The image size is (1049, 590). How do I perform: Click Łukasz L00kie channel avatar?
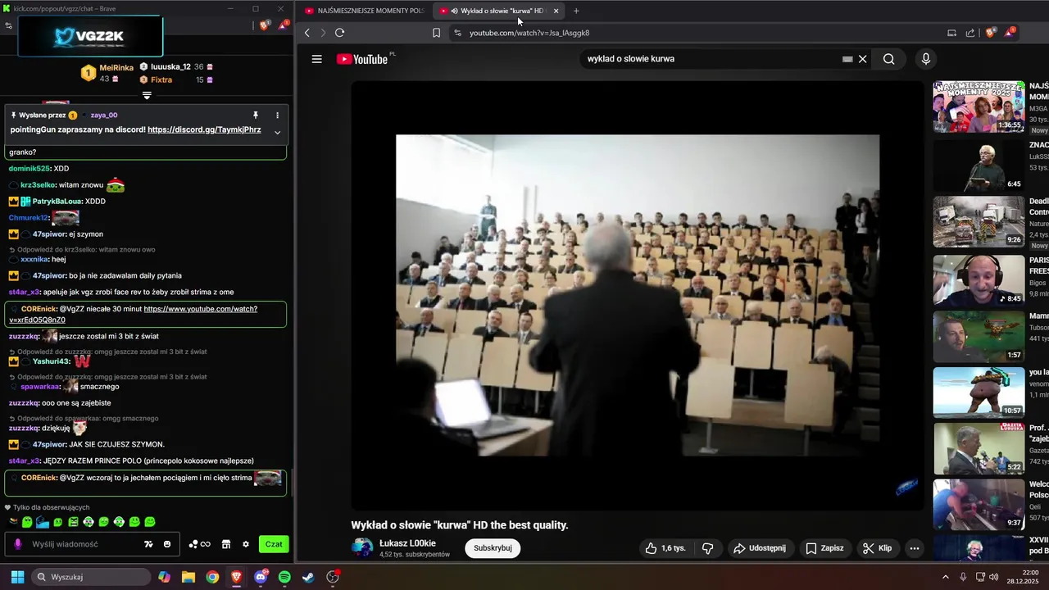(x=362, y=548)
